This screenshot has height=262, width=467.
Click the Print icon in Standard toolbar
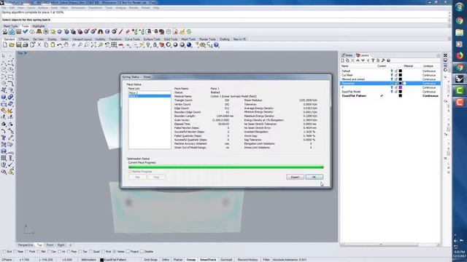pos(26,45)
